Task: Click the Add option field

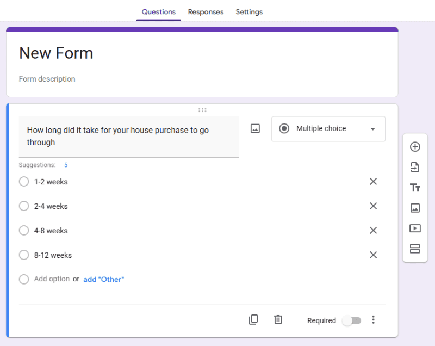Action: [52, 279]
